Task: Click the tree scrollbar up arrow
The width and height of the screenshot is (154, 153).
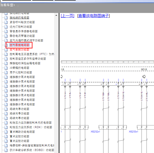Action: pos(56,15)
